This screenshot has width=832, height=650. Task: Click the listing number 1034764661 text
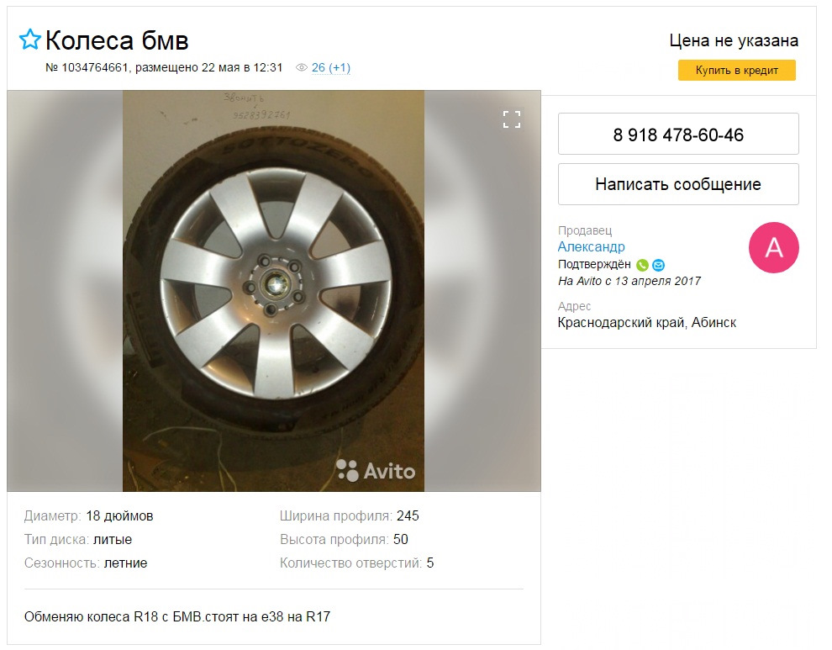(x=87, y=68)
